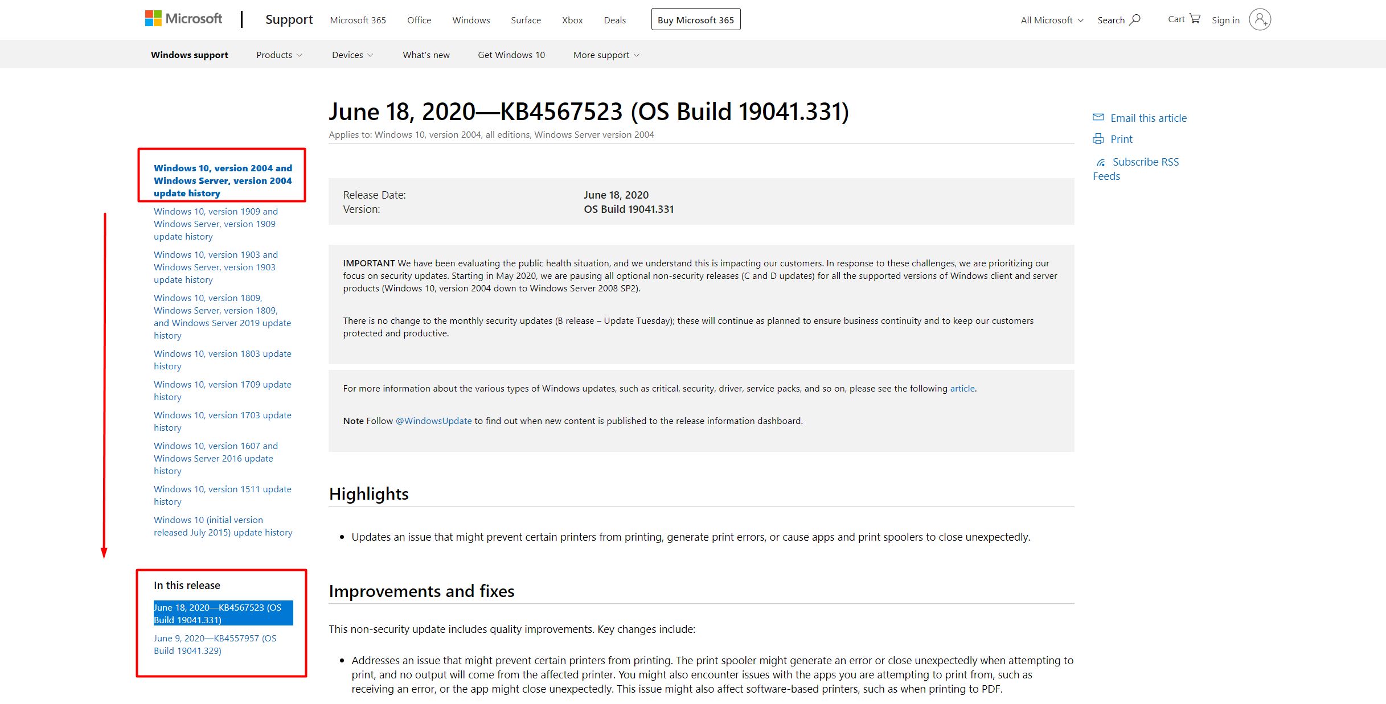Follow the 'article' link about update types
This screenshot has height=704, width=1386.
pyautogui.click(x=962, y=388)
